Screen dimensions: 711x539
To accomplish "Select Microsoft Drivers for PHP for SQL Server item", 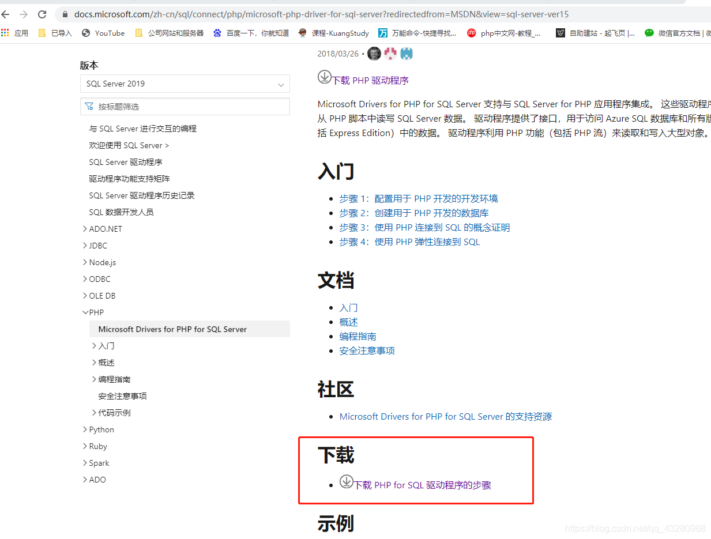I will coord(190,329).
